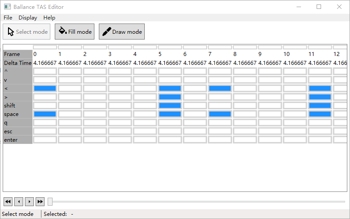
Task: Select frame column header above frame 5
Action: [170, 47]
